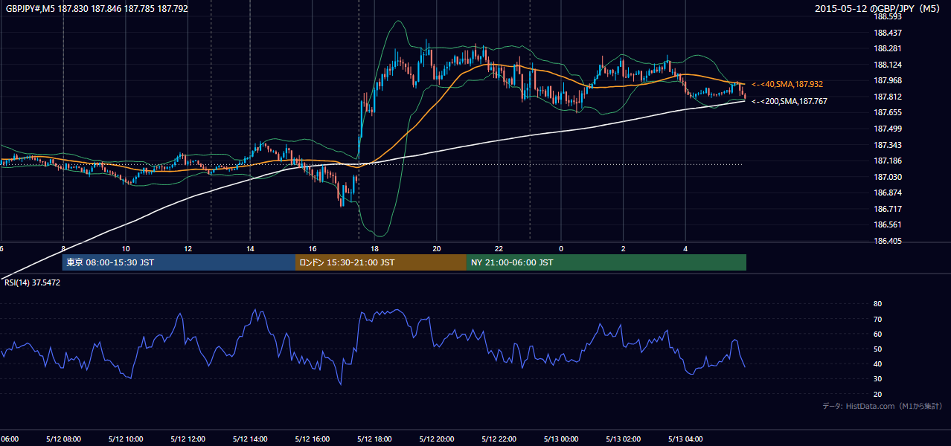
Task: Click RSI scale value 80
Action: coord(877,304)
